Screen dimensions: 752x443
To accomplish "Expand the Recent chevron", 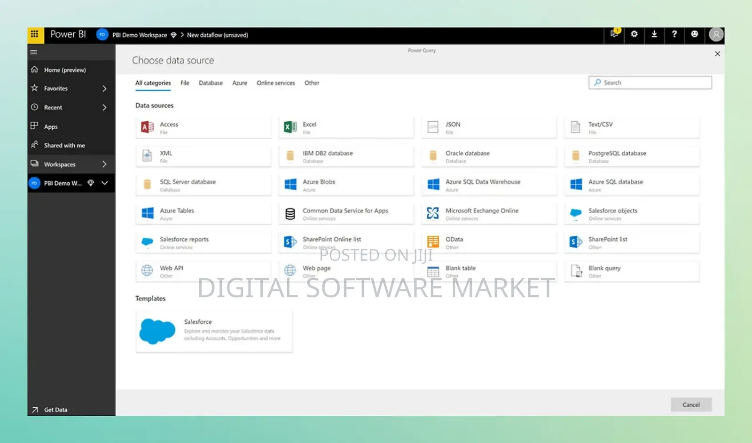I will point(104,108).
